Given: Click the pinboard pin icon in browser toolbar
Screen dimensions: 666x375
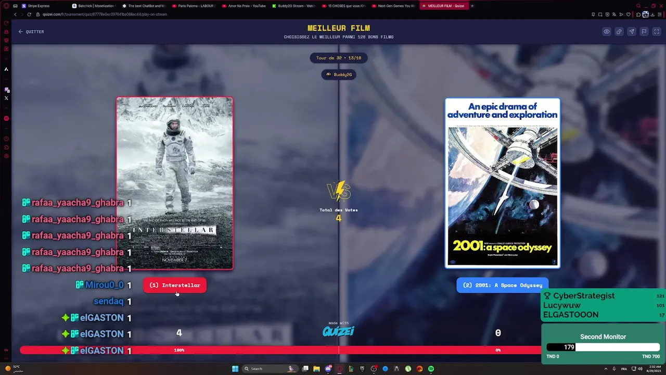Looking at the screenshot, I should pyautogui.click(x=593, y=15).
